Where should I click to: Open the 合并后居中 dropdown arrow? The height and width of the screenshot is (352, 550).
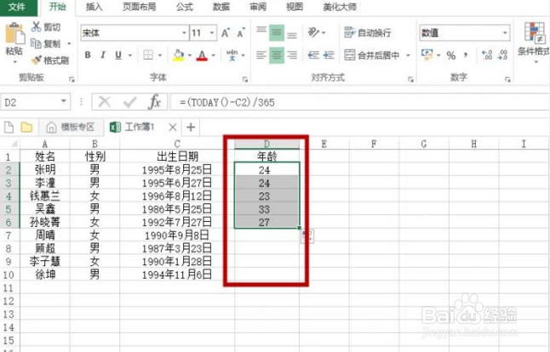[x=408, y=55]
